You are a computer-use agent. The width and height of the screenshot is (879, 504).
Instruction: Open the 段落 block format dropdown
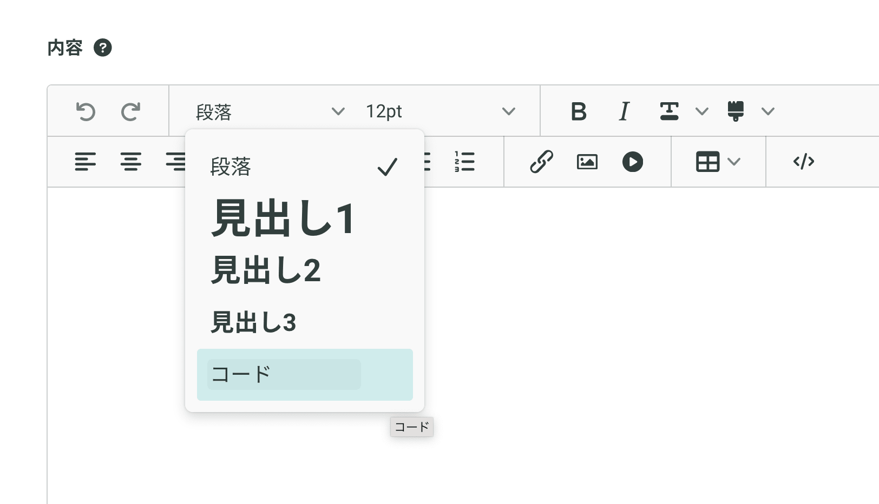click(270, 111)
